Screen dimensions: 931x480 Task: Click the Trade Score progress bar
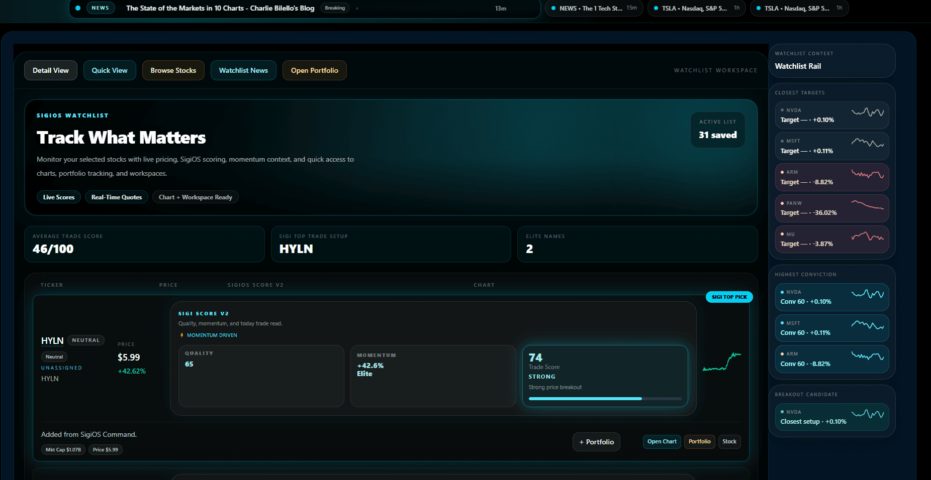[x=605, y=399]
